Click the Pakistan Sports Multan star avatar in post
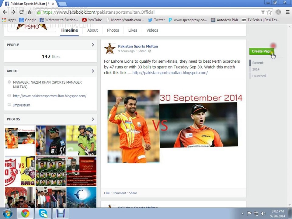Image resolution: width=292 pixels, height=219 pixels. 110,48
